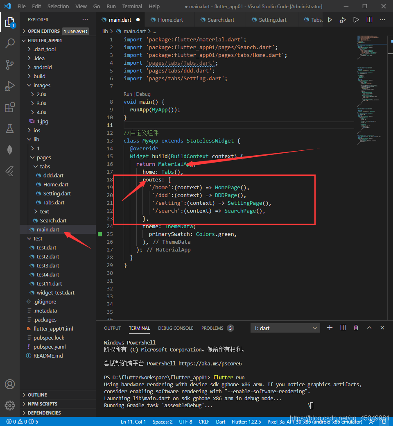393x426 pixels.
Task: Open the Testing flask view
Action: click(10, 129)
